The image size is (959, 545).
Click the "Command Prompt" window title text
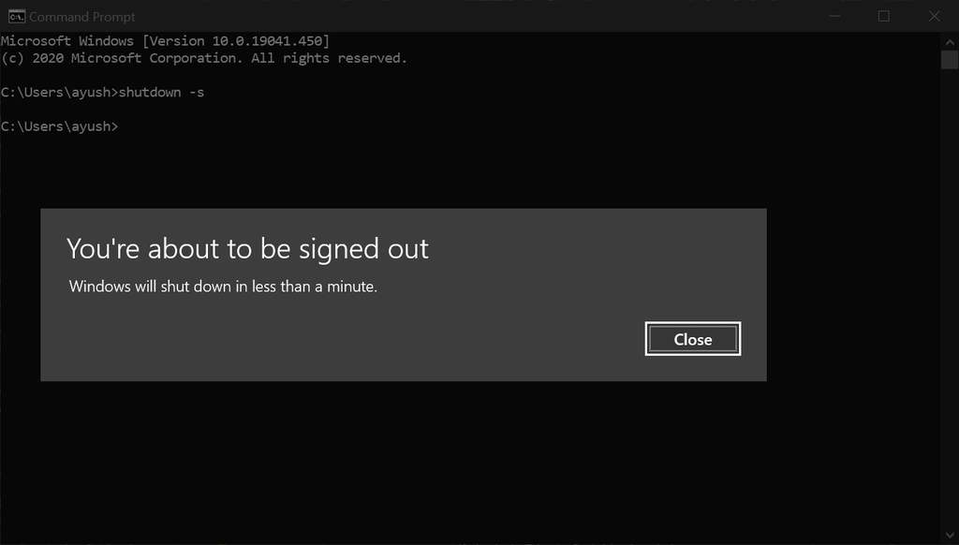pyautogui.click(x=82, y=17)
